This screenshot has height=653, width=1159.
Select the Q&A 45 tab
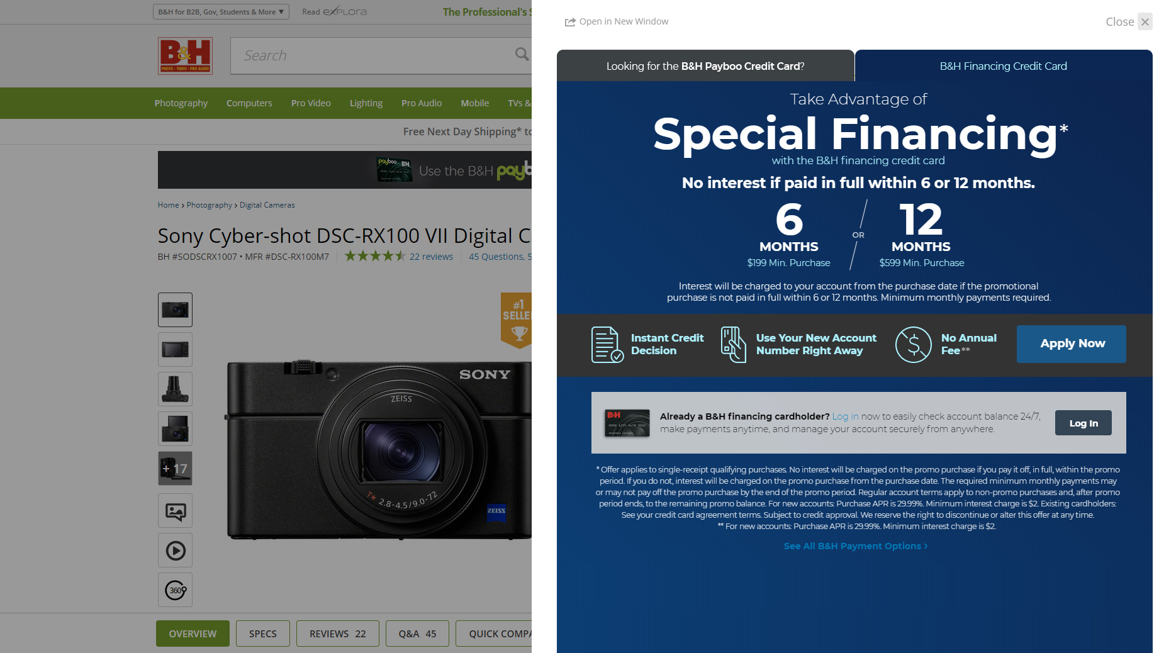pyautogui.click(x=417, y=633)
